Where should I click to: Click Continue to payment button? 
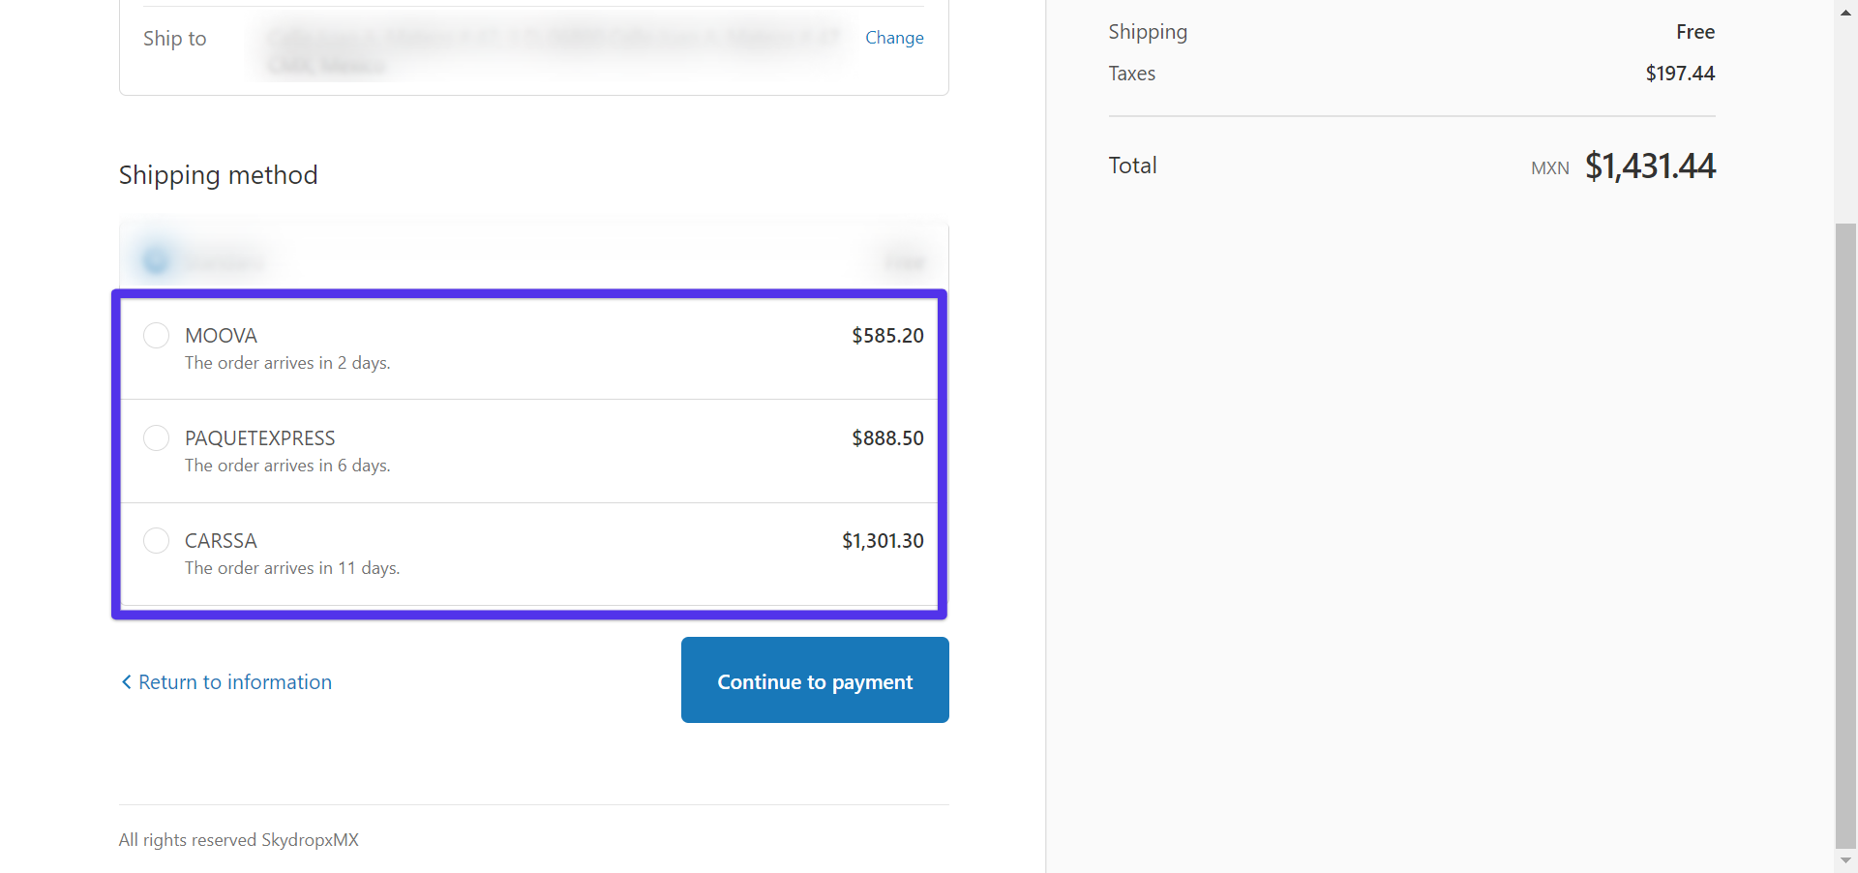click(815, 680)
